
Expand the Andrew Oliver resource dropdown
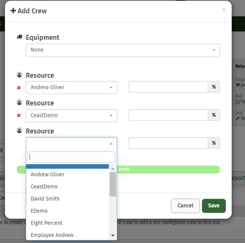[71, 87]
